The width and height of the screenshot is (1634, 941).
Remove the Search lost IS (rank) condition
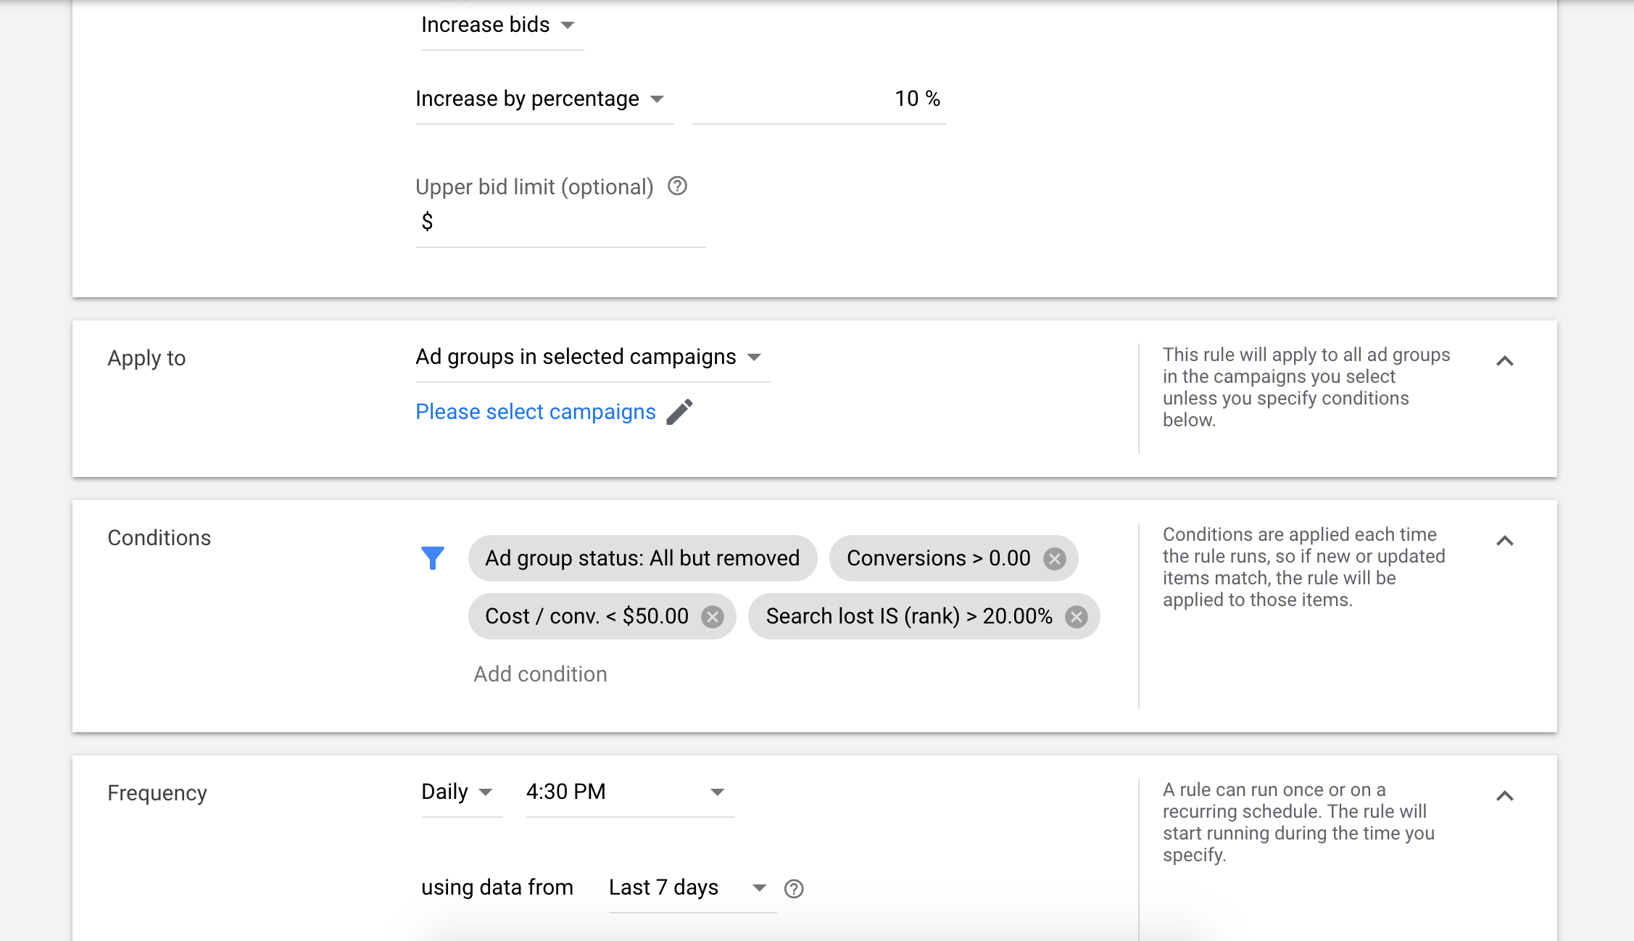pos(1077,616)
